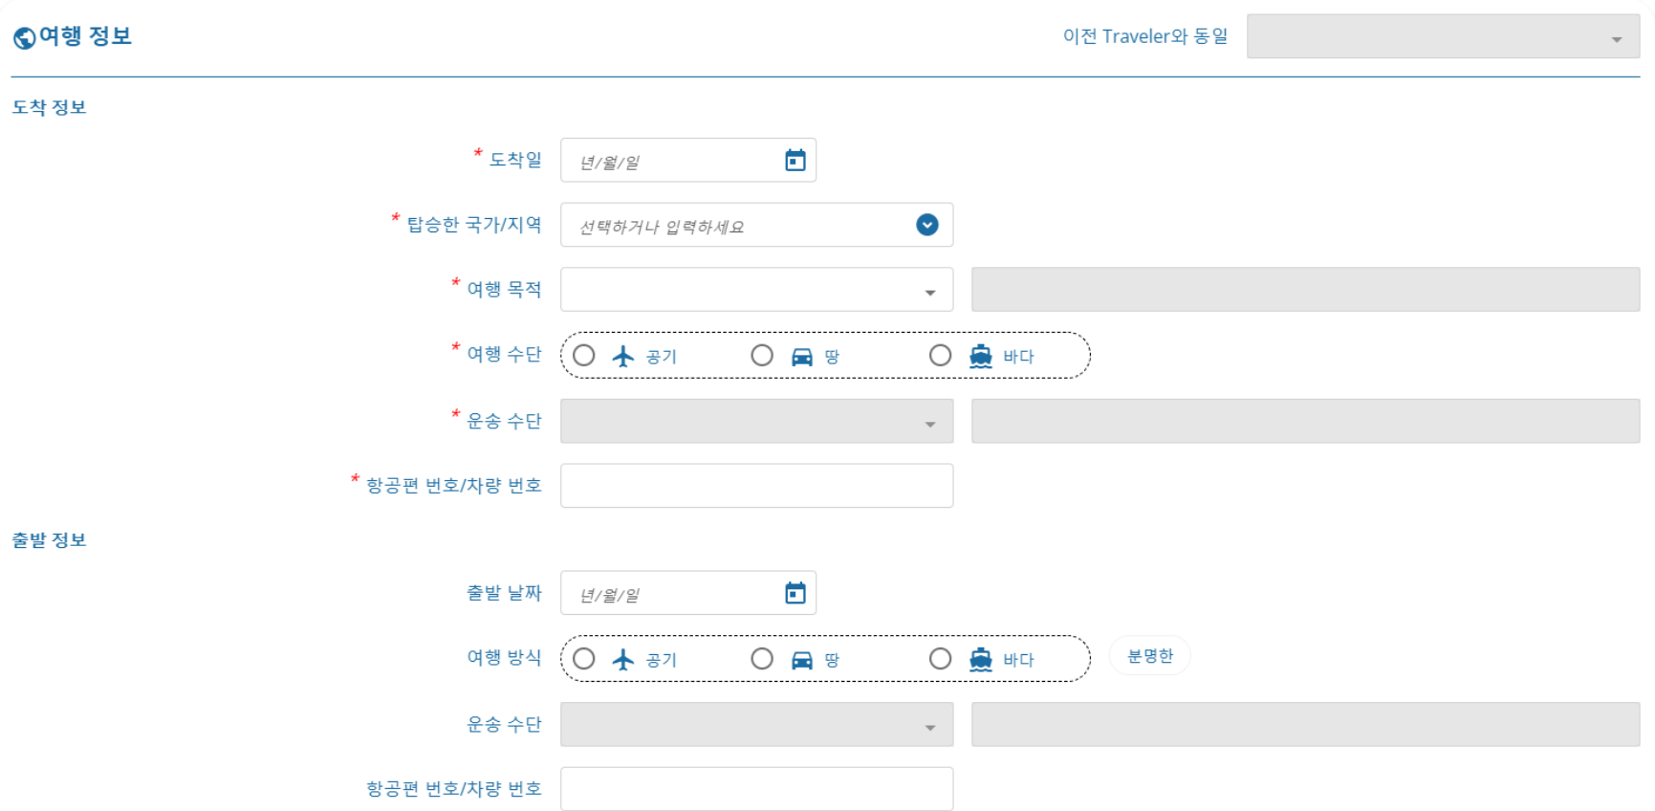
Task: Click the airplane icon in 여행 방식
Action: 623,659
